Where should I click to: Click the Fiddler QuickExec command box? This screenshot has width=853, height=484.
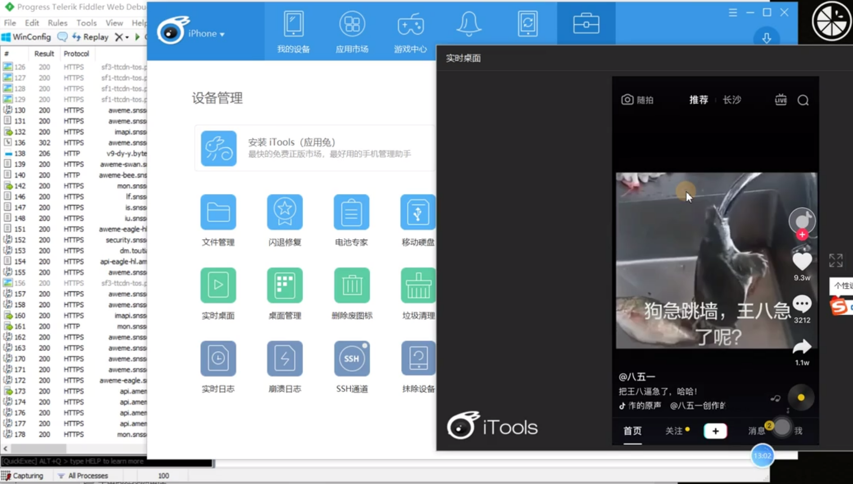click(107, 461)
